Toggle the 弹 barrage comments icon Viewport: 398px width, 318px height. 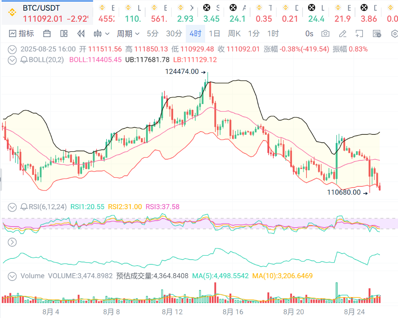point(377,33)
